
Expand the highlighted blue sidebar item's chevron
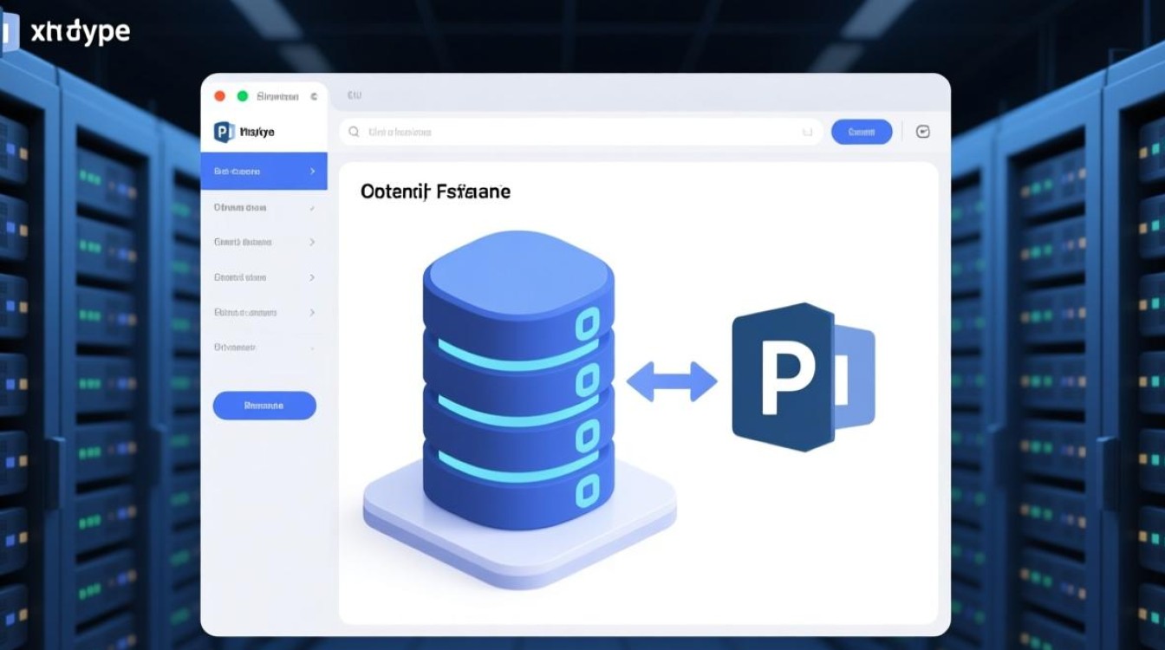pyautogui.click(x=312, y=172)
